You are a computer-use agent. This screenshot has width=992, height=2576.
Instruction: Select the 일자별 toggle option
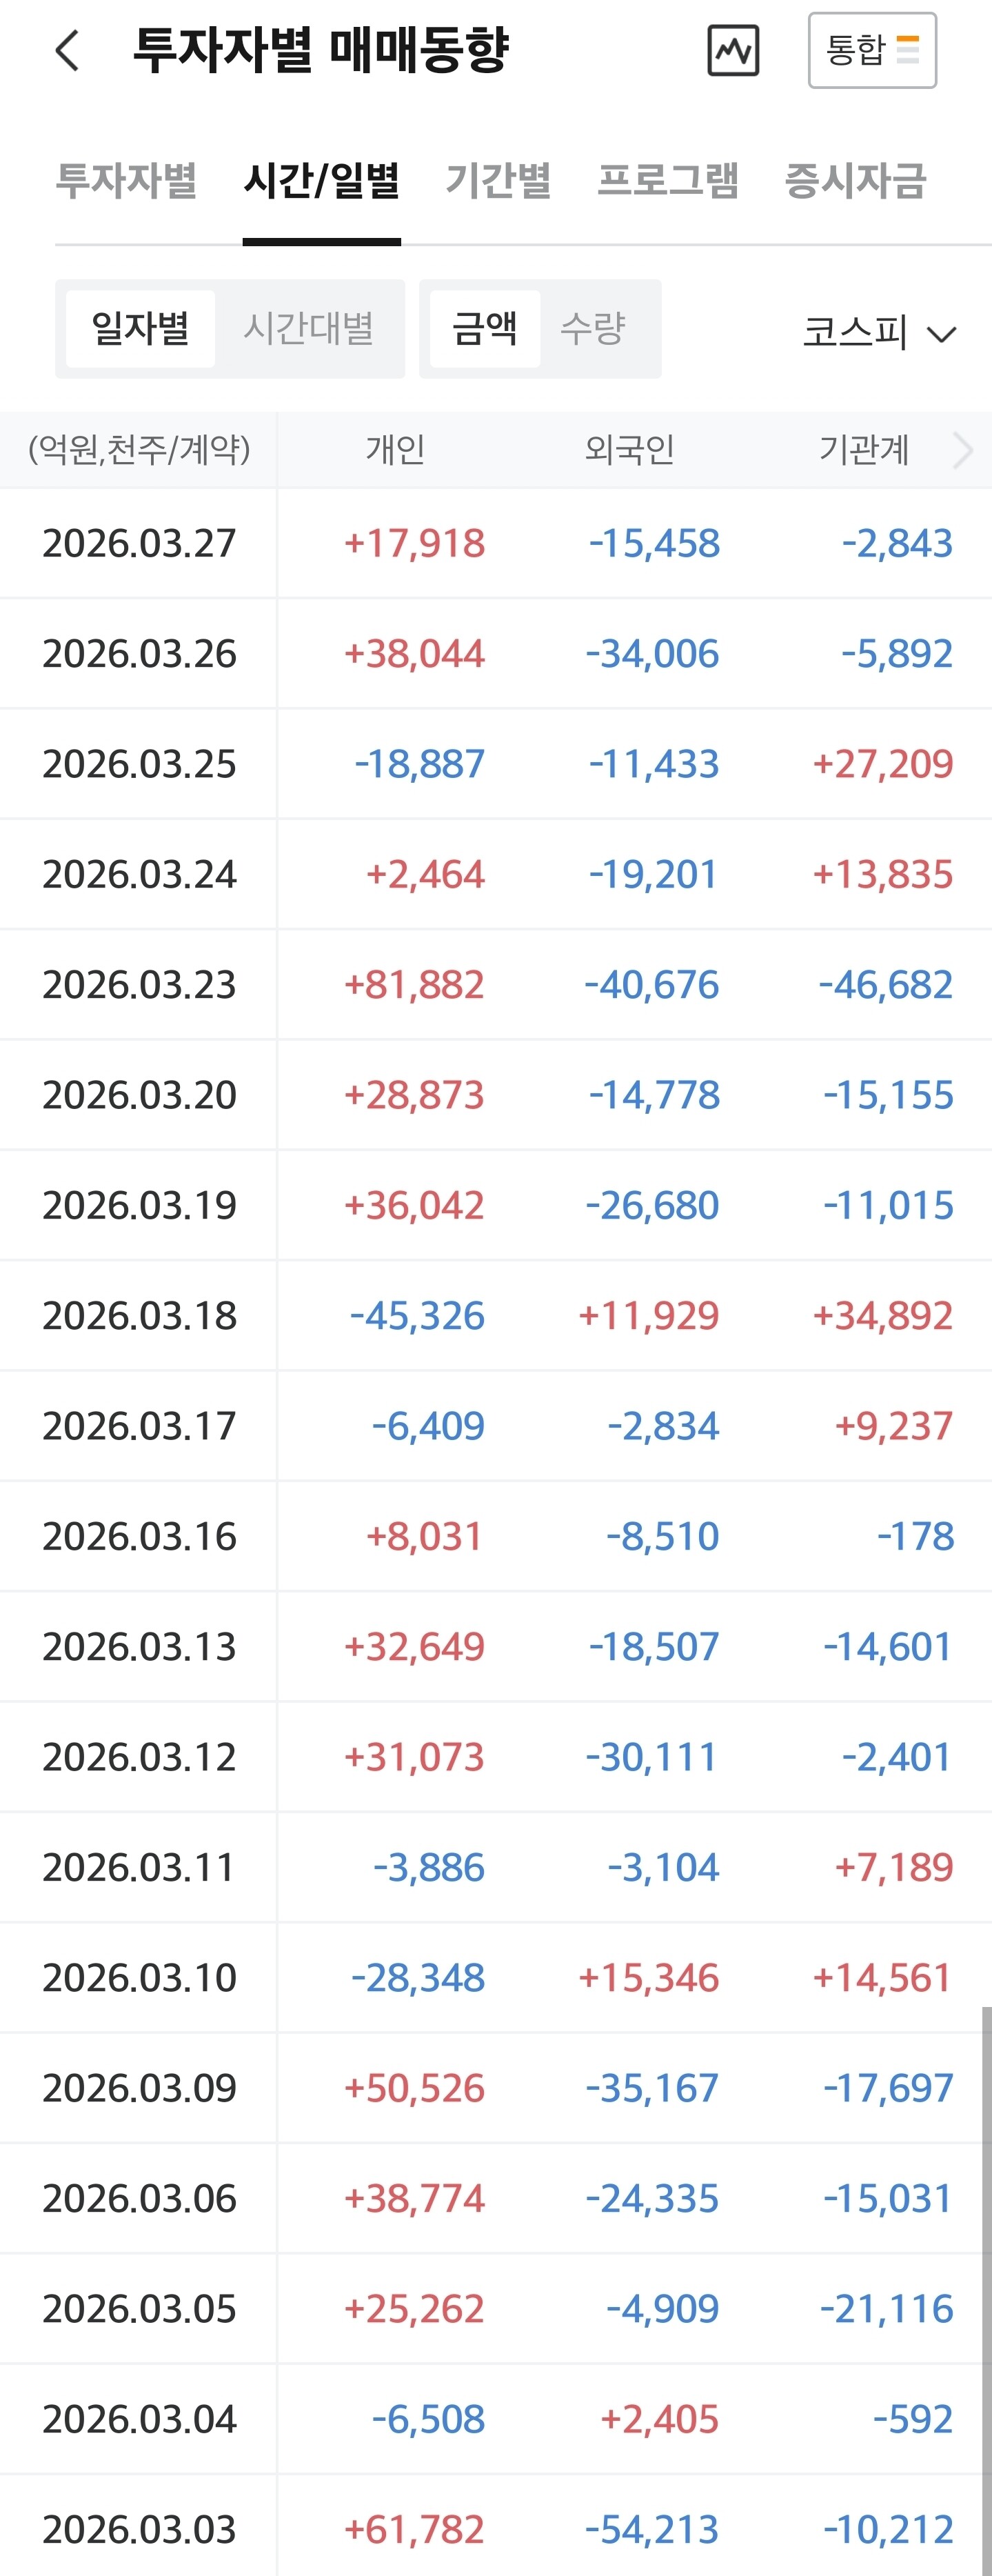(x=140, y=329)
